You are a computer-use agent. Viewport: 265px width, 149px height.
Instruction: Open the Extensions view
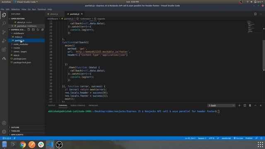(x=4, y=49)
